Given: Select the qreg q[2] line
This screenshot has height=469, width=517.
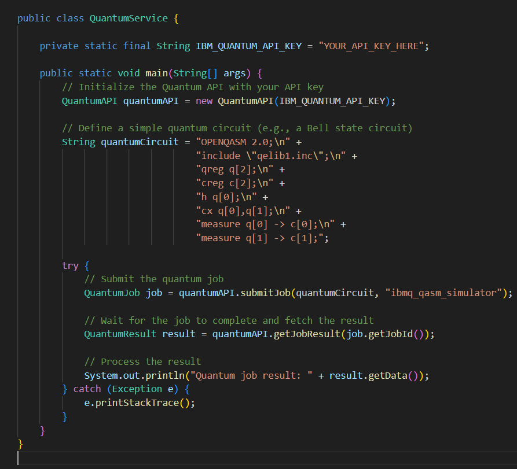Looking at the screenshot, I should (x=234, y=169).
